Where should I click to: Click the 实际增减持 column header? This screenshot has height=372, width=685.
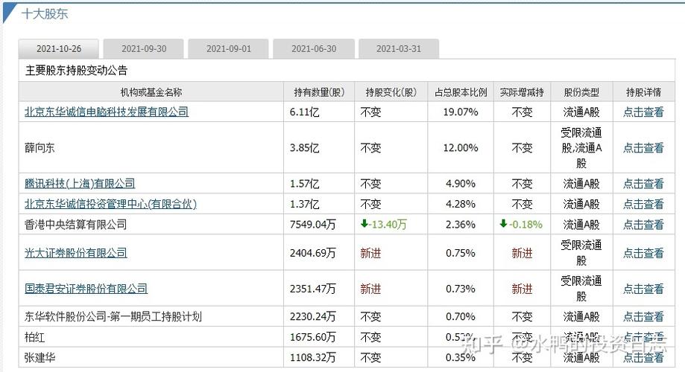(522, 92)
